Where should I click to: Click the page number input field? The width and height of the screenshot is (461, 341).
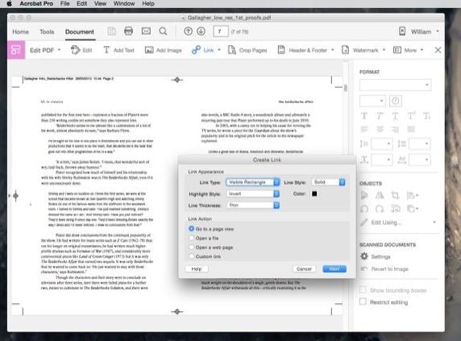pos(221,31)
